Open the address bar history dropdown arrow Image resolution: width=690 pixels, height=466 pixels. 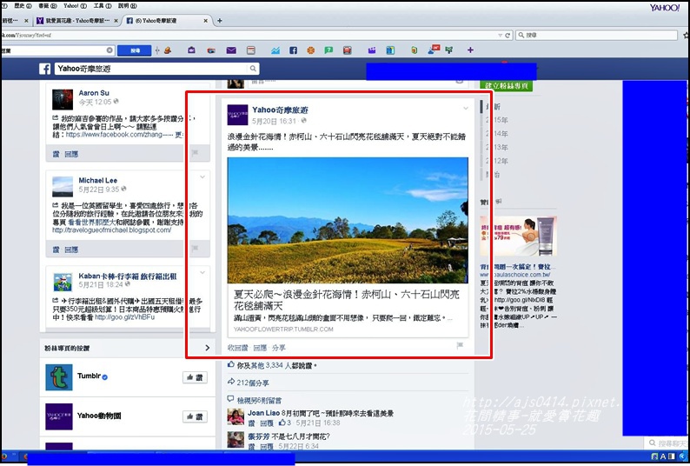(500, 36)
